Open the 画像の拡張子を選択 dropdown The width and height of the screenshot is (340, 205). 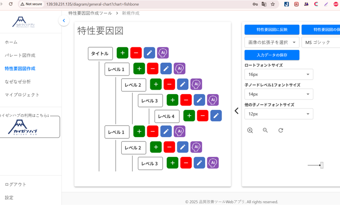[272, 42]
